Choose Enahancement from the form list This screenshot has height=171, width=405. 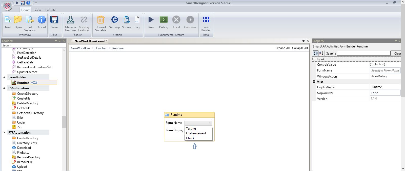[196, 133]
